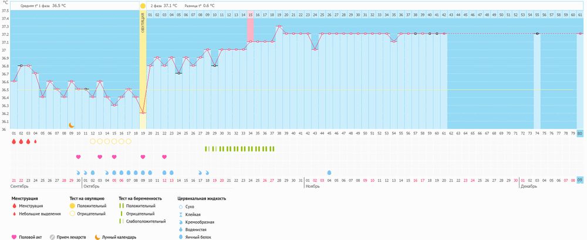The height and width of the screenshot is (240, 587).
Task: Click the blue cervical fluid drop under cycle day 45
Action: [329, 173]
